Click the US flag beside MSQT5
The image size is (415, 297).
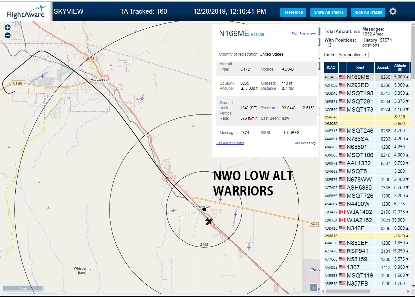[342, 171]
